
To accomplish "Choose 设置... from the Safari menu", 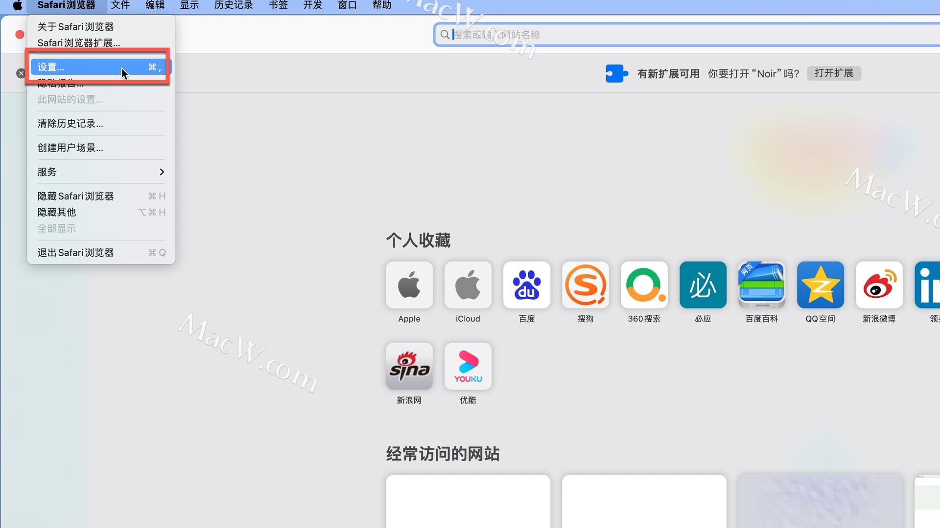I will (x=101, y=67).
